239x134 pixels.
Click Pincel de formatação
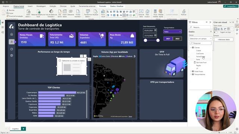15,16
